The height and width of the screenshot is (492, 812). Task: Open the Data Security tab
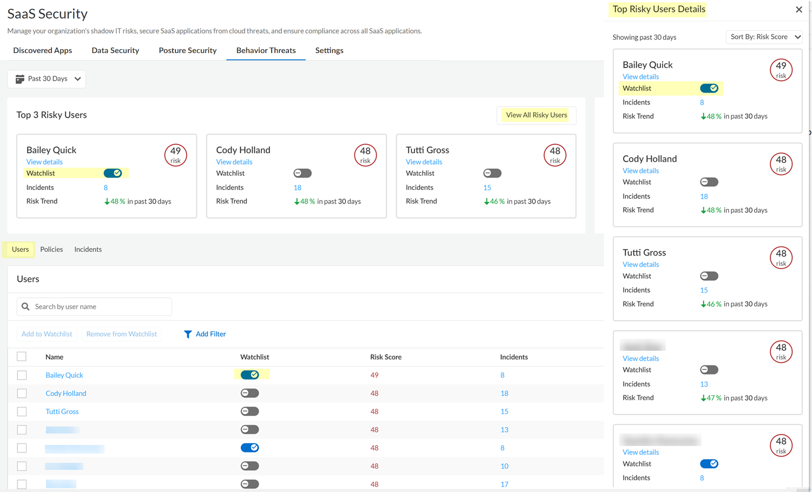115,50
